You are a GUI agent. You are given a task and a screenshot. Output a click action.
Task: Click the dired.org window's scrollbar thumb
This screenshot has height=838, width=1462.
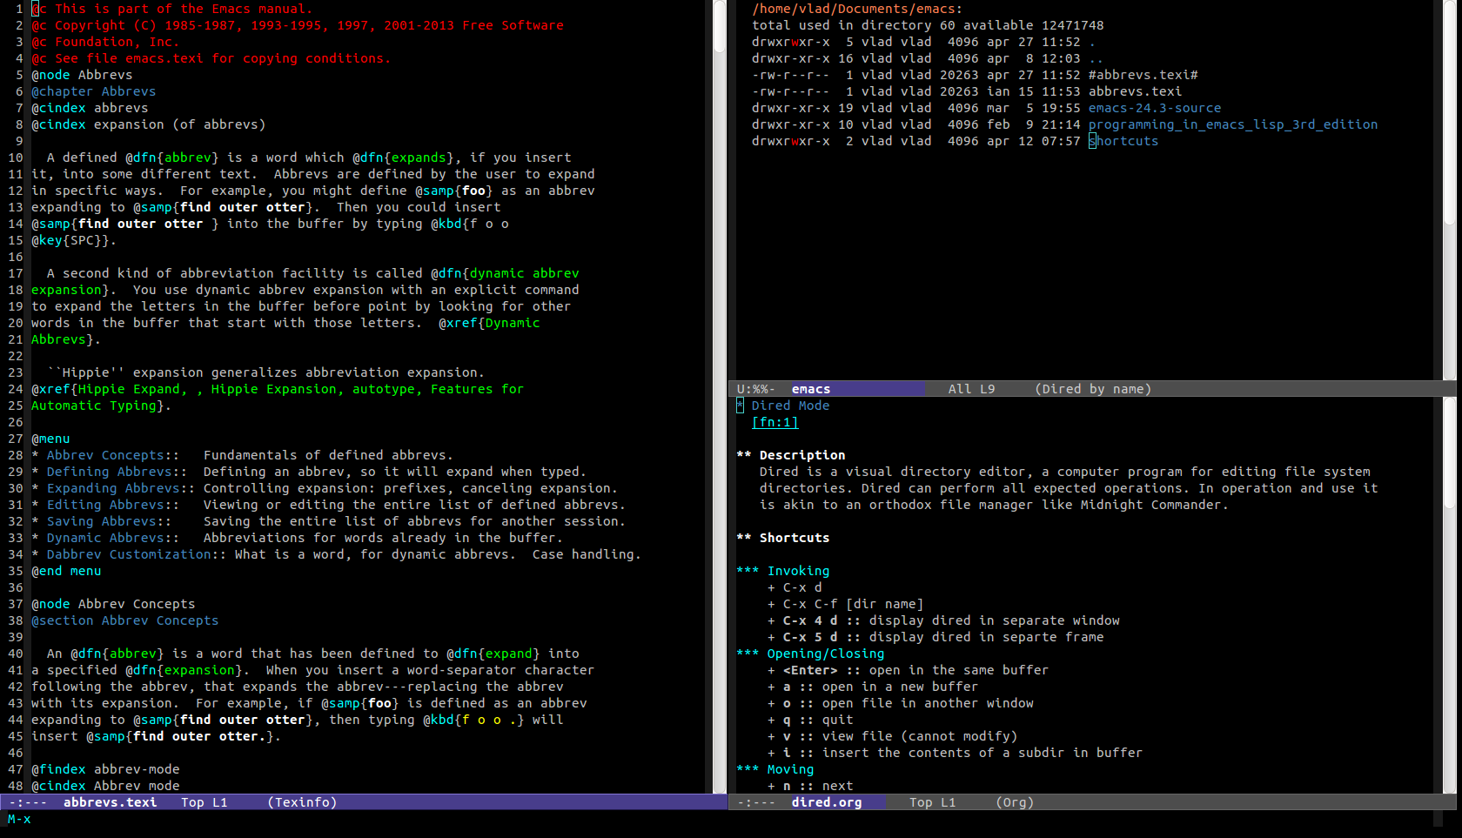(x=1449, y=453)
